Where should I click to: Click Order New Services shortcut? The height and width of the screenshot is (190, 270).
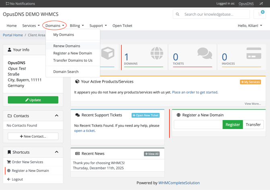[x=33, y=162]
